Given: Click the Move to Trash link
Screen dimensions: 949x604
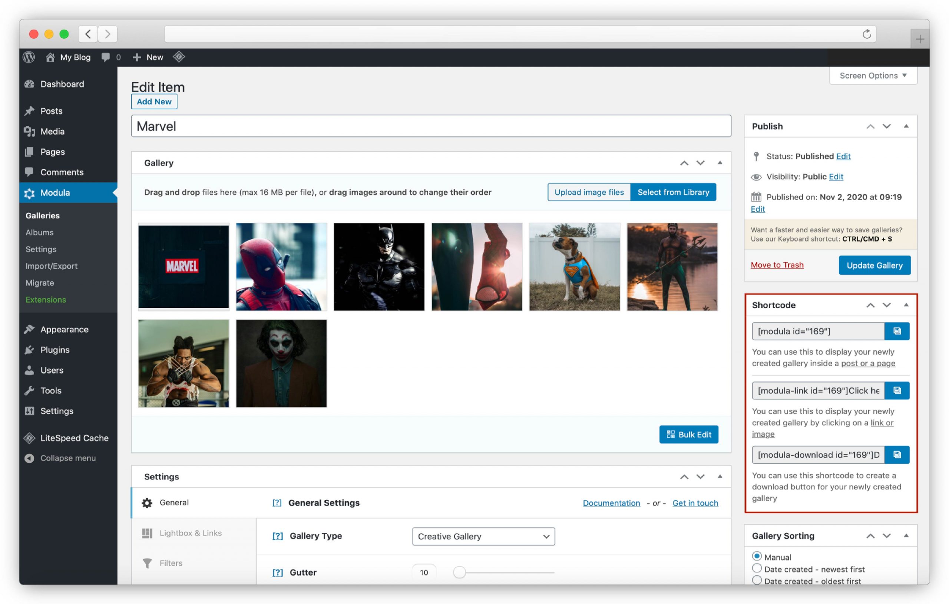Looking at the screenshot, I should (777, 265).
